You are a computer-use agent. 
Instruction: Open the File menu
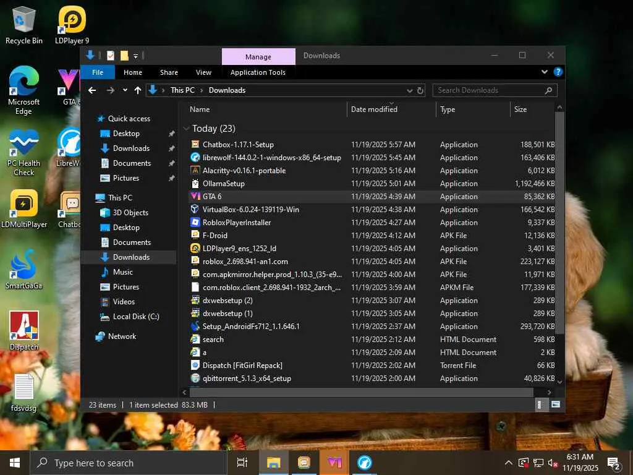pyautogui.click(x=98, y=72)
